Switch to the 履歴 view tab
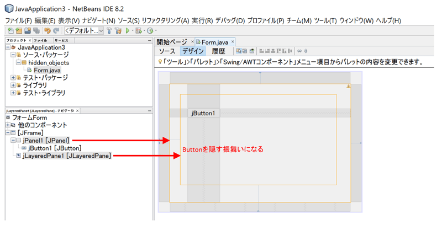This screenshot has width=442, height=225. (x=218, y=51)
